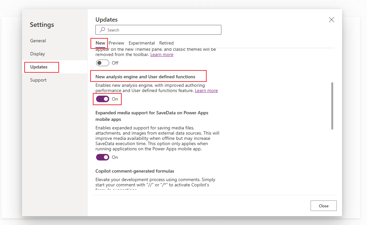Image resolution: width=367 pixels, height=225 pixels.
Task: Dismiss Settings using the X icon
Action: tap(331, 20)
